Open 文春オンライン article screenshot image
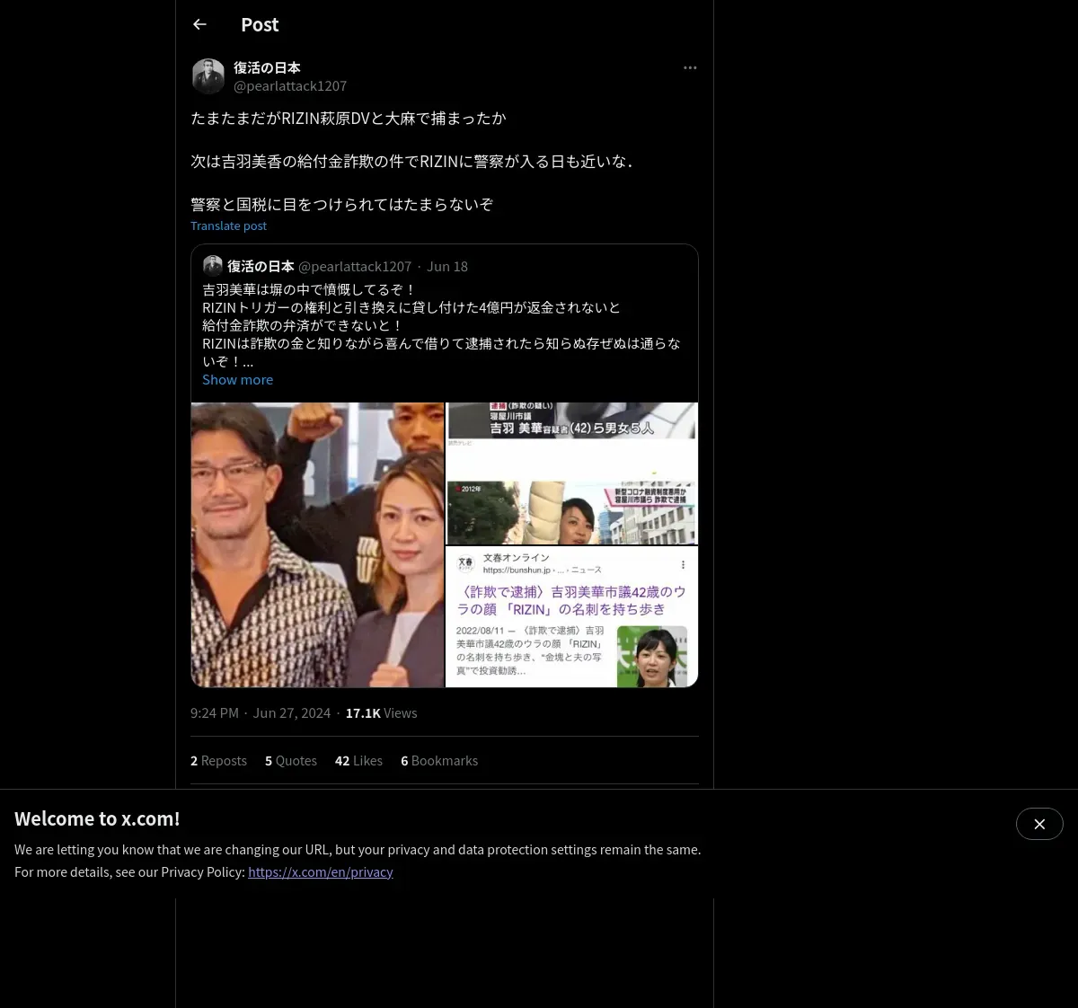This screenshot has width=1078, height=1008. pos(572,617)
